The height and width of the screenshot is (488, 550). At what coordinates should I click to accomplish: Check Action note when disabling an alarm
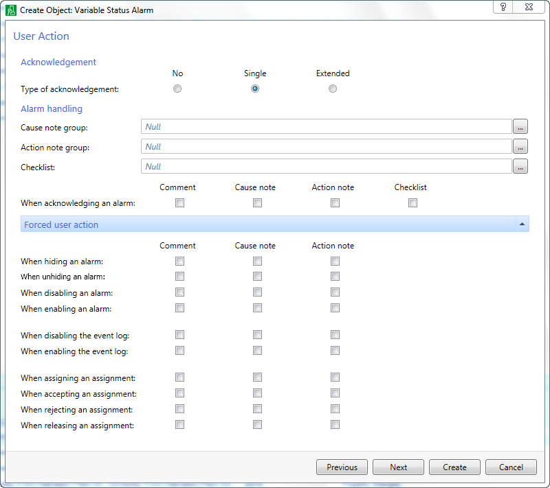tap(335, 292)
